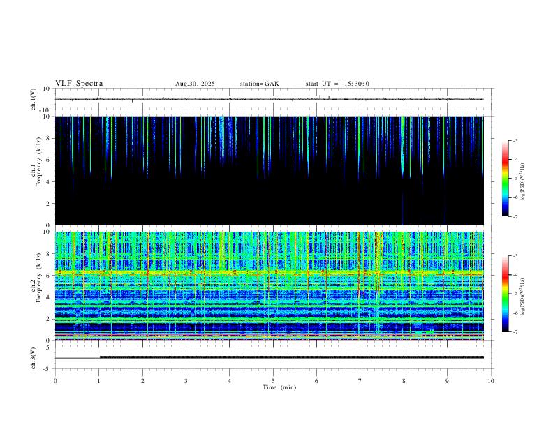Click the "station=GAK" header label

(x=259, y=84)
